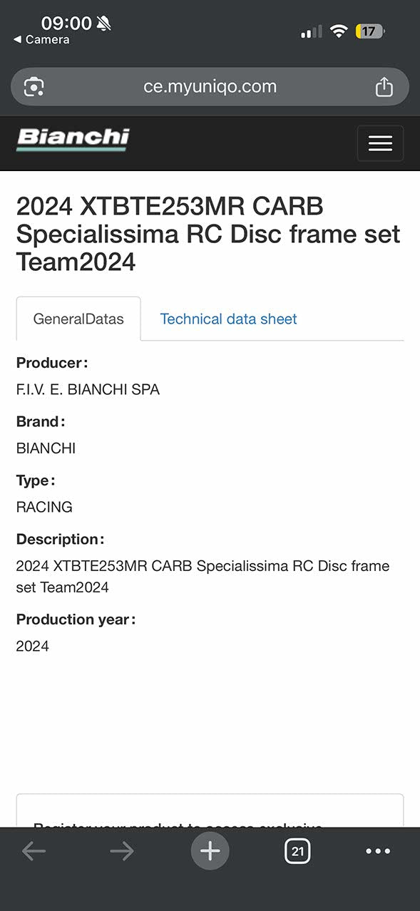Tap the product title heading
The height and width of the screenshot is (911, 420).
tap(209, 234)
